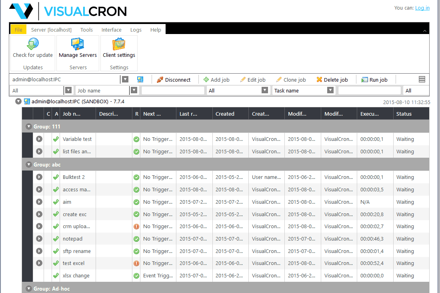The width and height of the screenshot is (440, 293).
Task: Toggle active checkmark for create exc job
Action: coord(56,214)
